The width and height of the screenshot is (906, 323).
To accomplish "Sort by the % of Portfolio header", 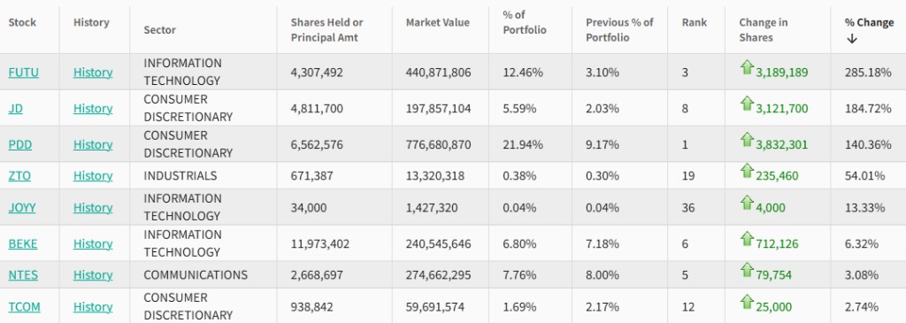I will pyautogui.click(x=525, y=22).
